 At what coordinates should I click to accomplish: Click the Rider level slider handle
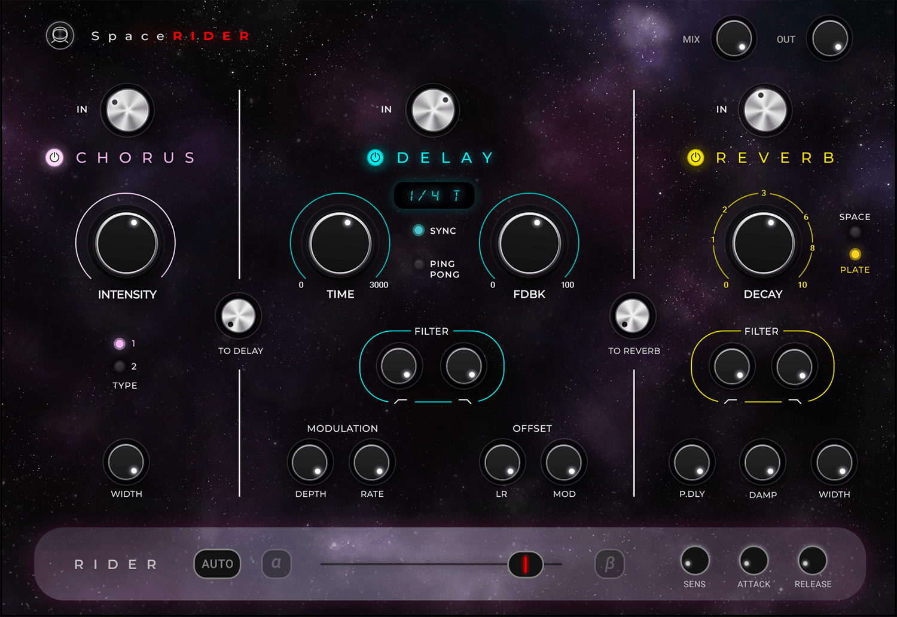pos(526,563)
